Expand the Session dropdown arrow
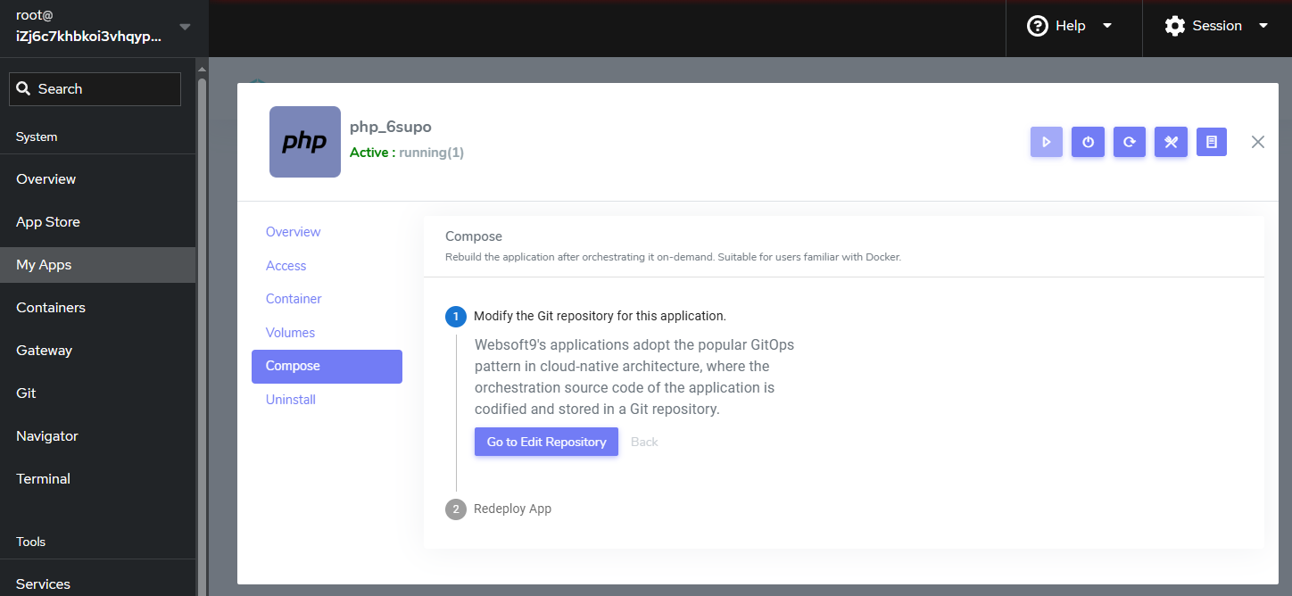The width and height of the screenshot is (1292, 596). (1263, 26)
